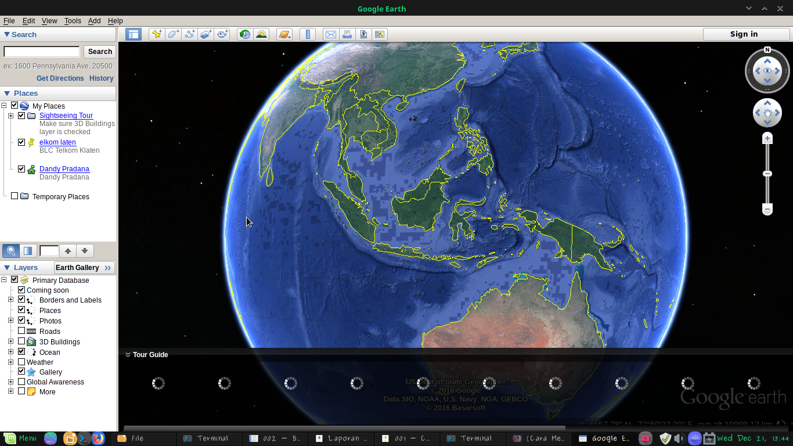Open the volume speaker tray icon
Image resolution: width=793 pixels, height=446 pixels.
coord(679,438)
